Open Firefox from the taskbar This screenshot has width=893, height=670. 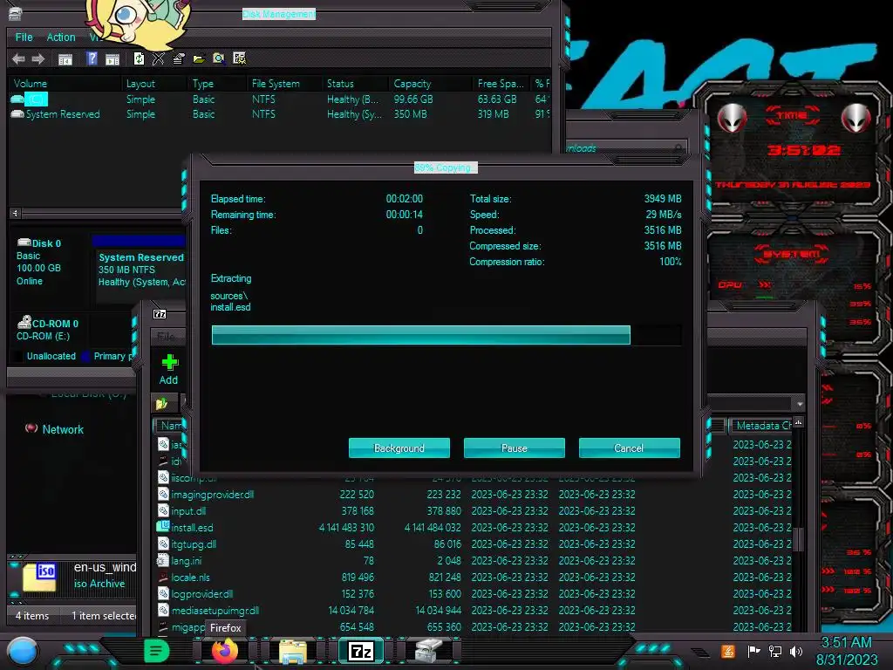click(x=224, y=651)
